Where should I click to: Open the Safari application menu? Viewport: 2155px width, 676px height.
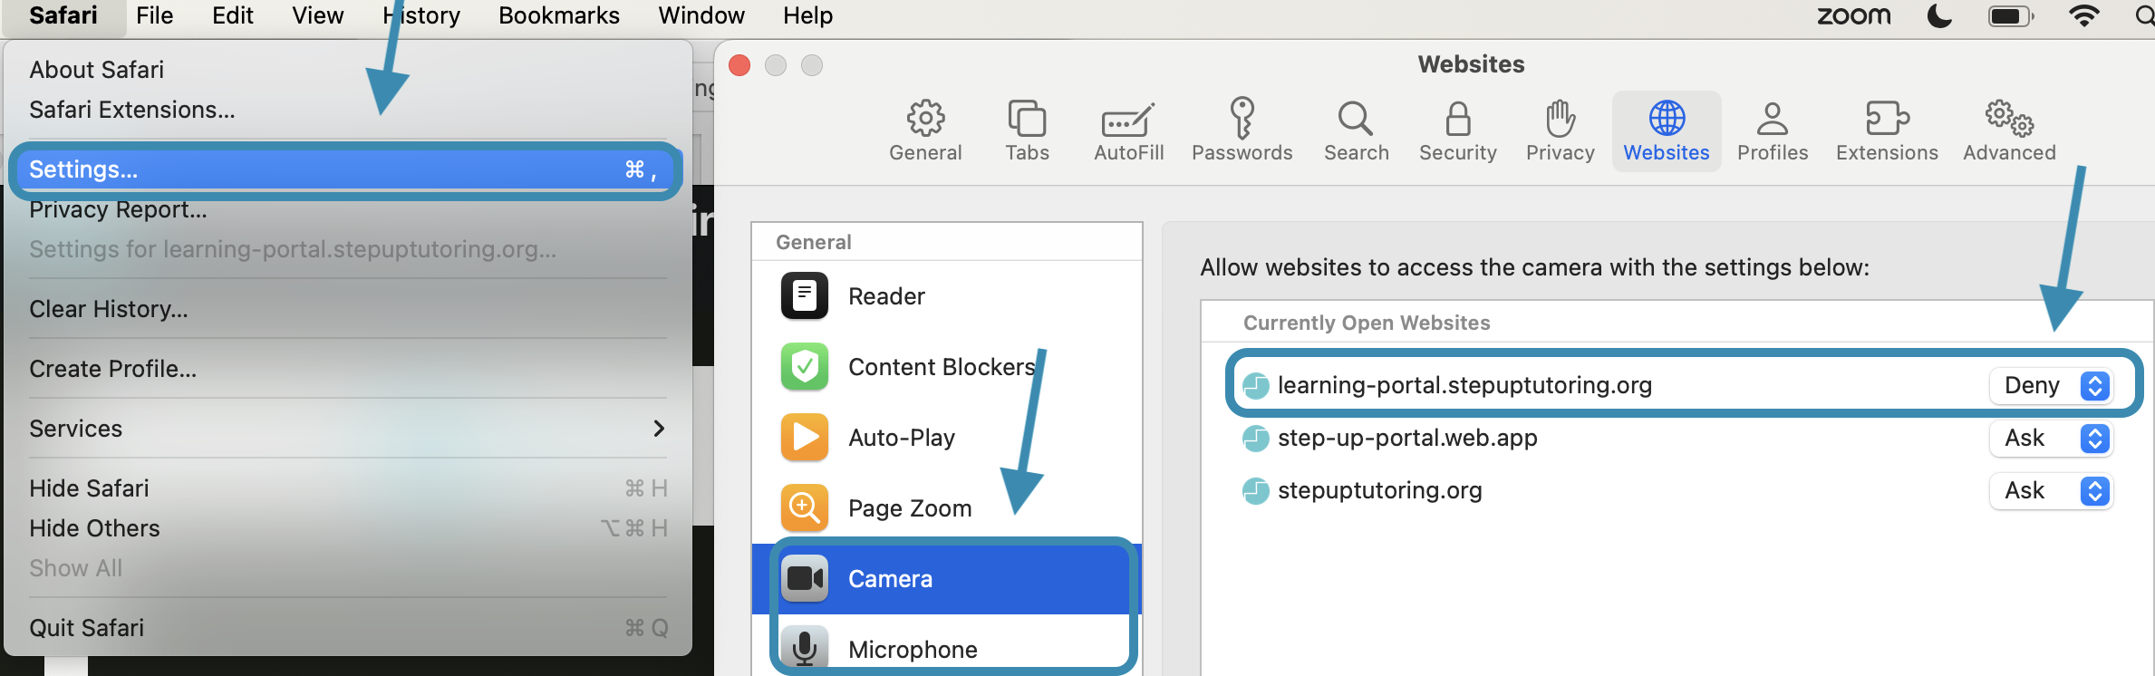63,15
